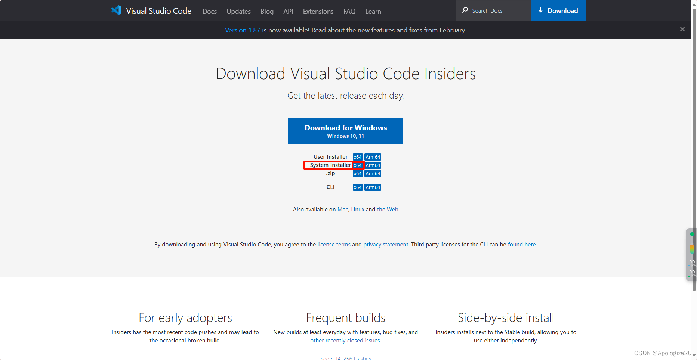Click the page vertical scrollbar

tap(694, 149)
